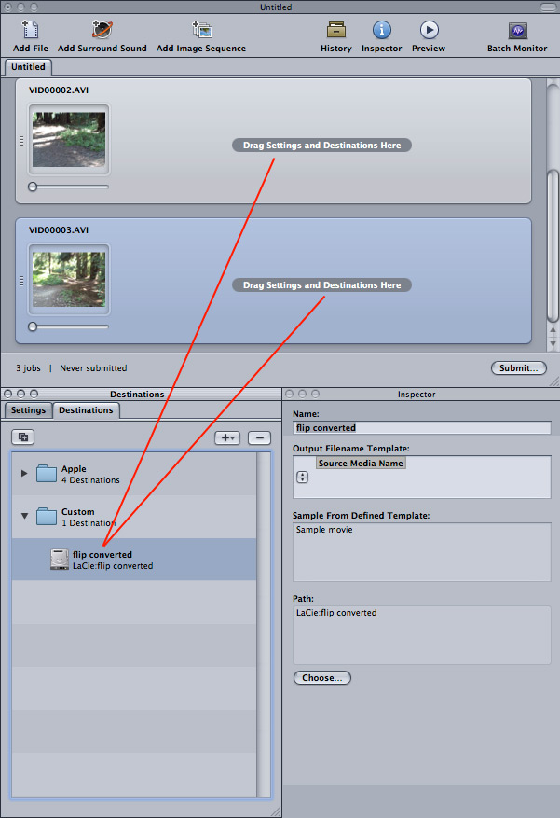Click the Add Image Sequence icon
This screenshot has height=818, width=560.
(201, 30)
